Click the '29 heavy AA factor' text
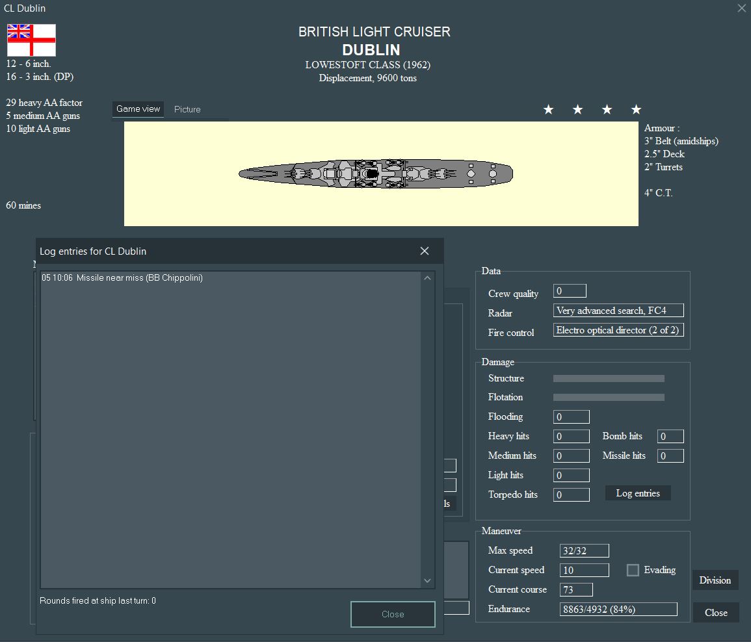This screenshot has height=642, width=751. coord(44,103)
